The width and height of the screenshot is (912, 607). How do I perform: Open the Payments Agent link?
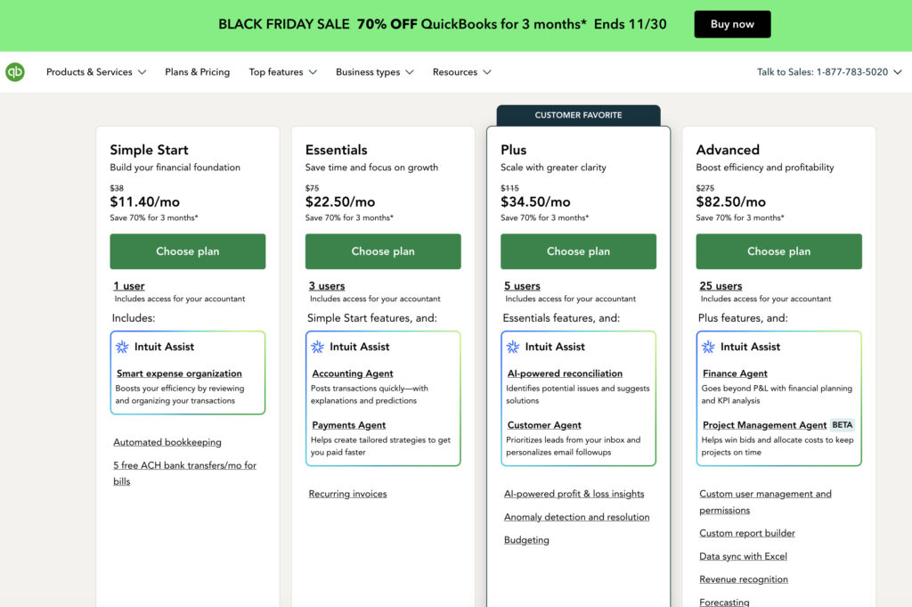point(348,425)
